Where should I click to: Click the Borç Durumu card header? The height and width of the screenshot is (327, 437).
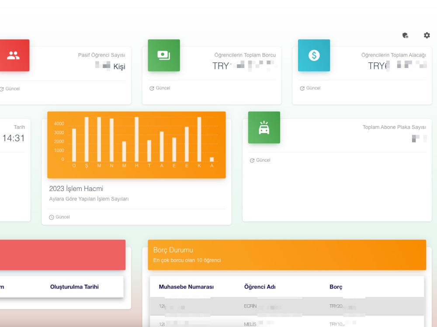tap(287, 255)
